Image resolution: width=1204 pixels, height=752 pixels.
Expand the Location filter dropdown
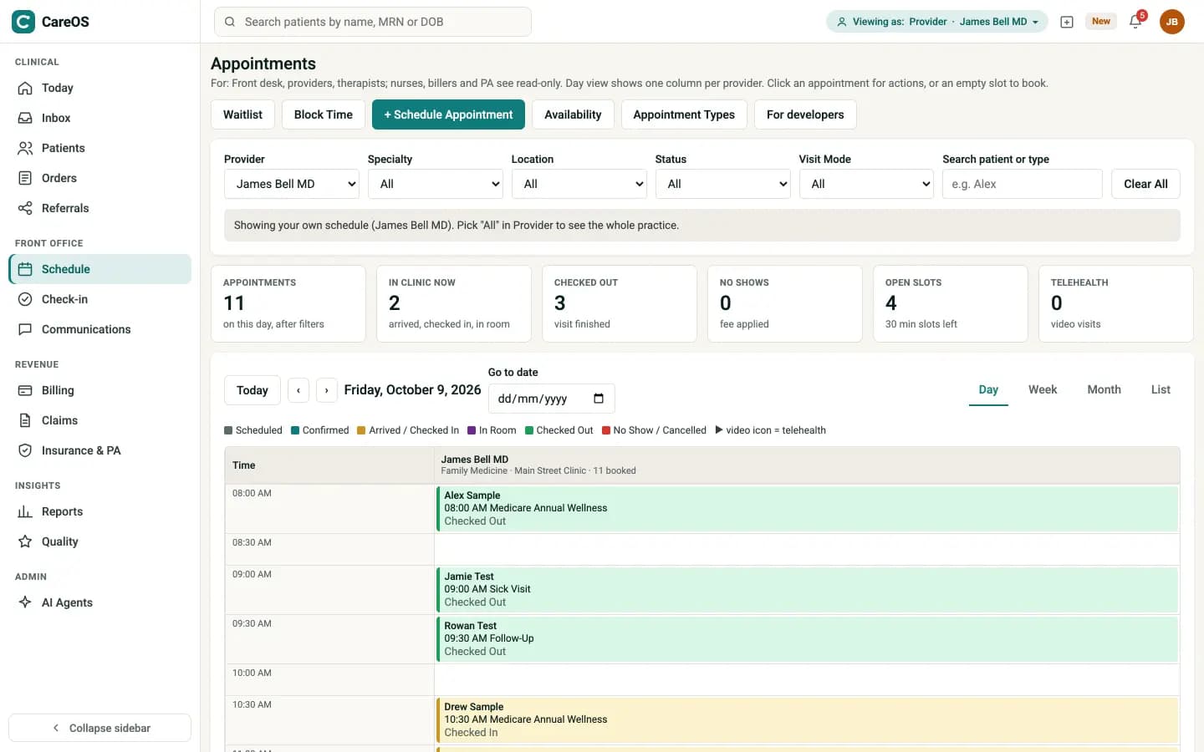pos(579,184)
